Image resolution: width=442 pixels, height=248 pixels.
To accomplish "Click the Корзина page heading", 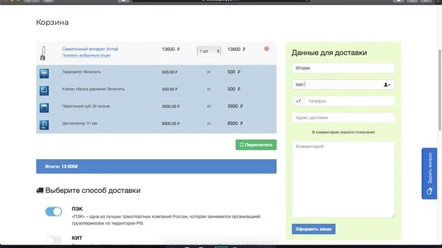I will point(52,22).
